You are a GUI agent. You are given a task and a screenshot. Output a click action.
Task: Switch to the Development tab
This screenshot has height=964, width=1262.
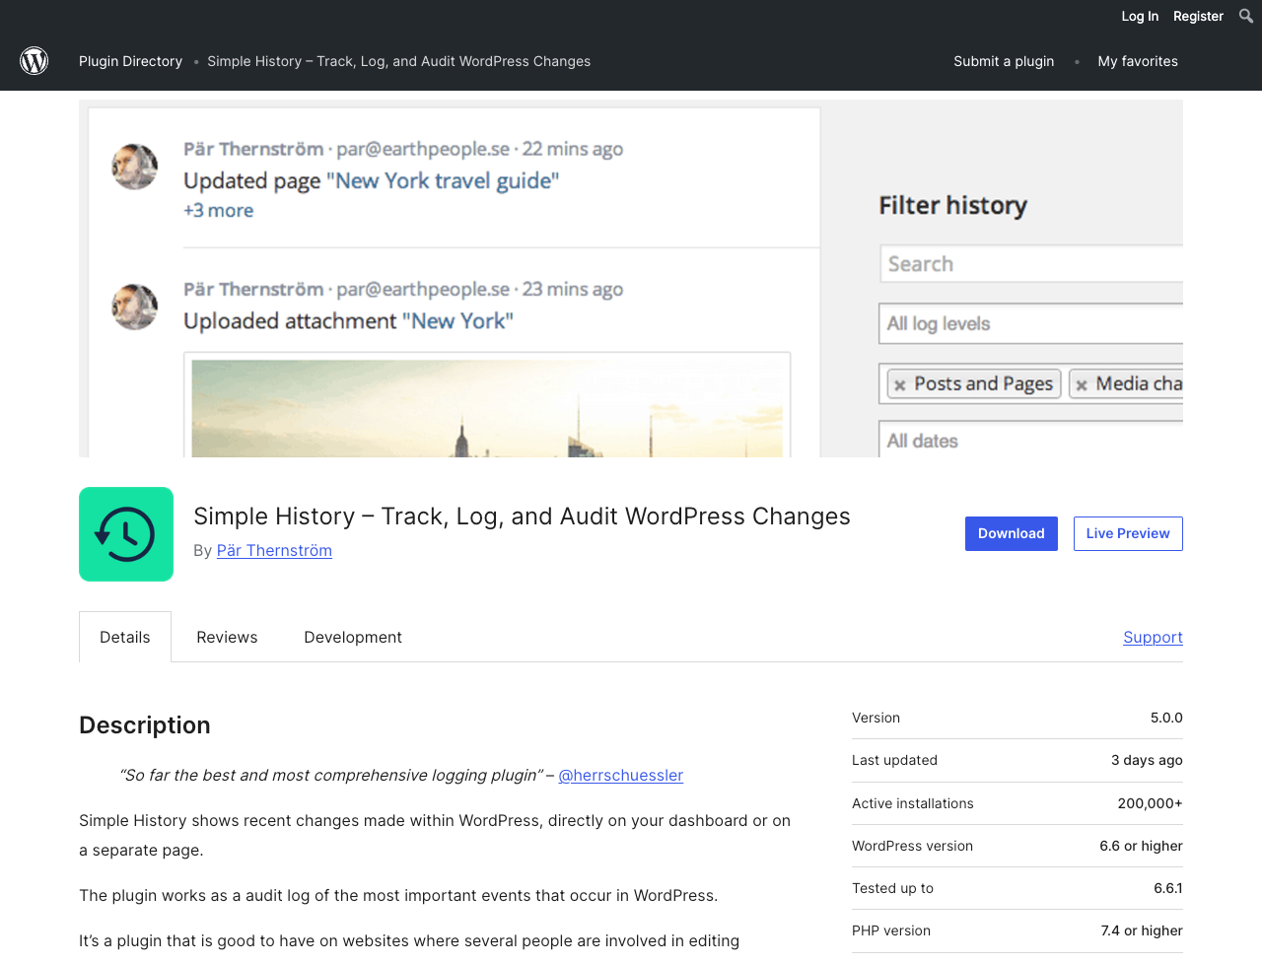pyautogui.click(x=353, y=637)
